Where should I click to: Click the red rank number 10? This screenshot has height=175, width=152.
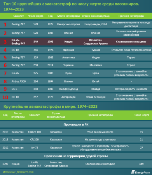point(5,97)
